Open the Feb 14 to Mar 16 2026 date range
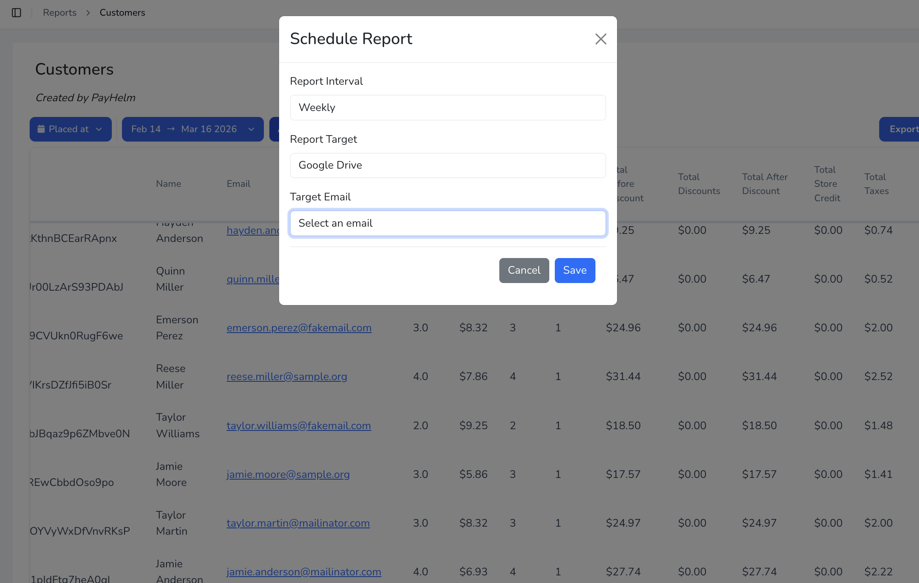 click(193, 129)
